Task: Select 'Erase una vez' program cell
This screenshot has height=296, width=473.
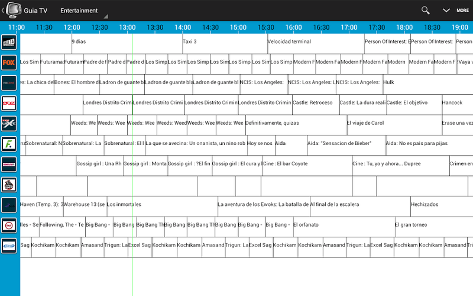Action: pos(458,125)
